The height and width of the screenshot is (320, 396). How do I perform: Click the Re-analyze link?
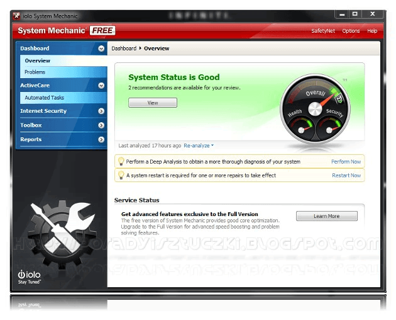click(197, 146)
